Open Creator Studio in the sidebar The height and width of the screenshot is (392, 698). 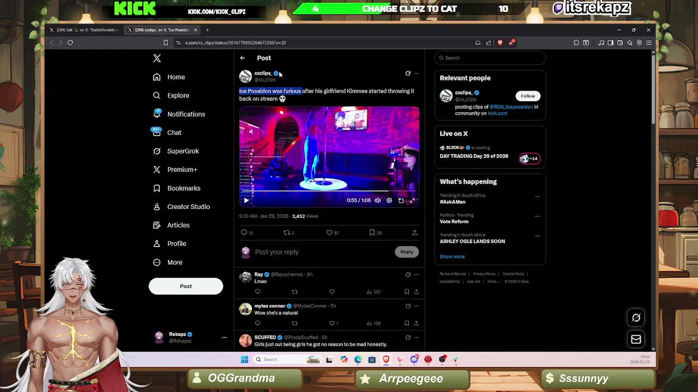click(x=181, y=206)
